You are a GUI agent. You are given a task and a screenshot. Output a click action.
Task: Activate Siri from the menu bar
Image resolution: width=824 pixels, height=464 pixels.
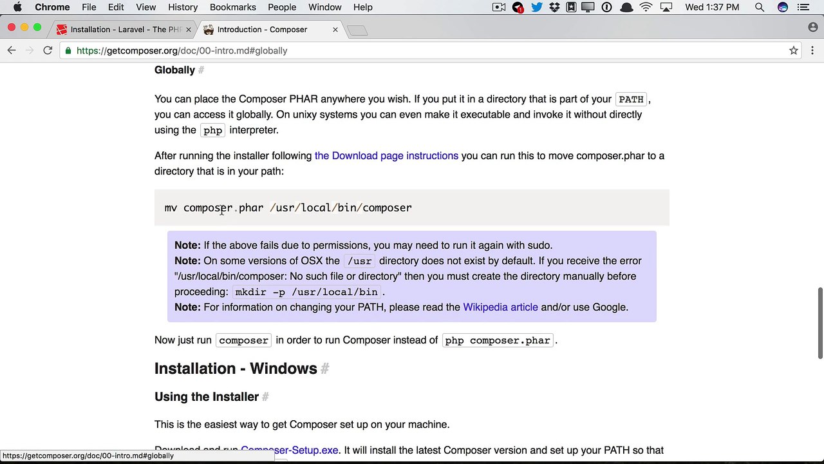coord(783,7)
